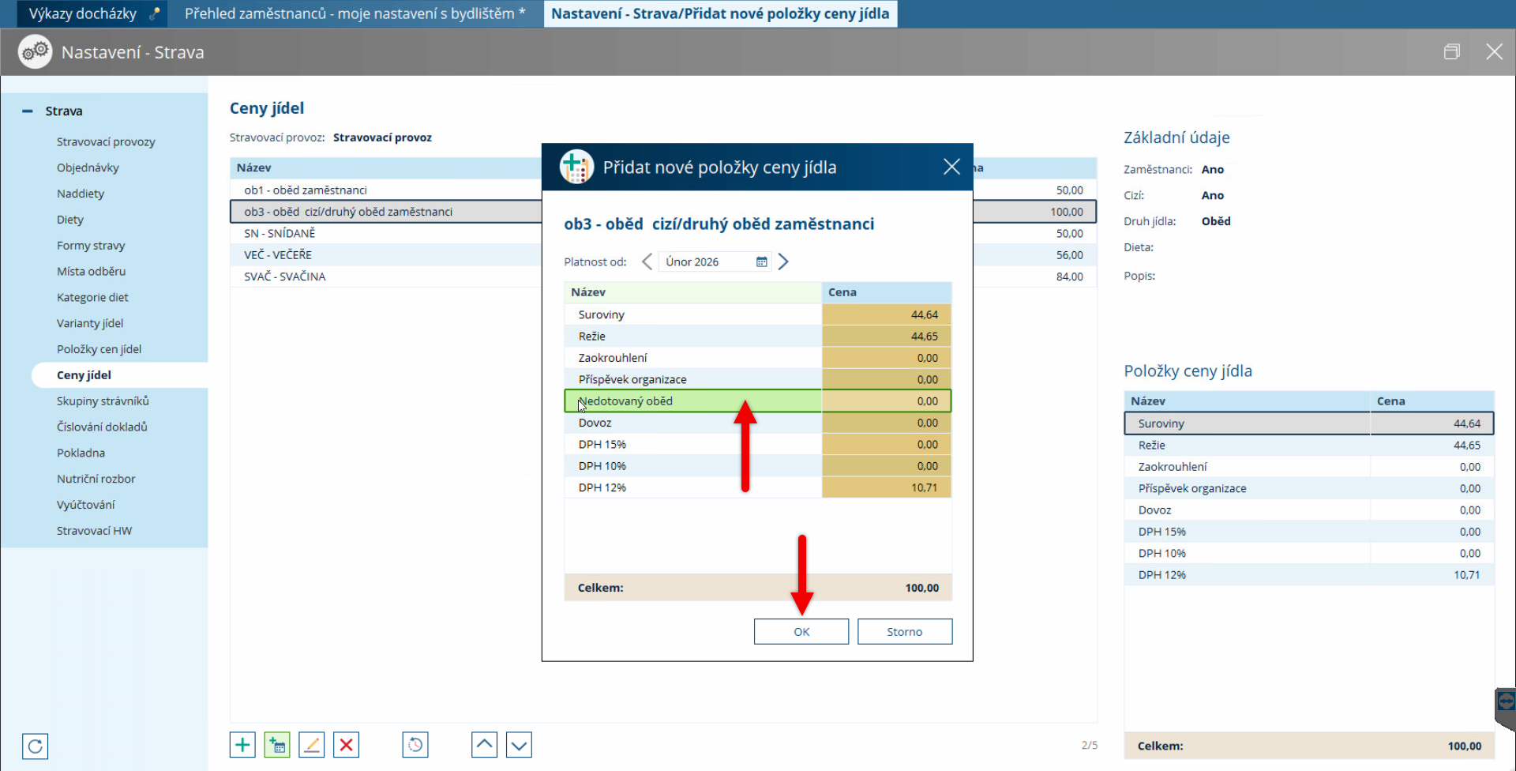Select Suroviny row in Položky ceny jídla
1516x771 pixels.
click(x=1309, y=424)
